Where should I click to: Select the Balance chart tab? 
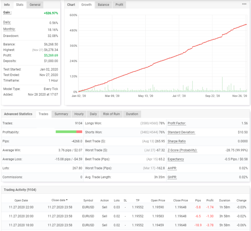pyautogui.click(x=103, y=5)
